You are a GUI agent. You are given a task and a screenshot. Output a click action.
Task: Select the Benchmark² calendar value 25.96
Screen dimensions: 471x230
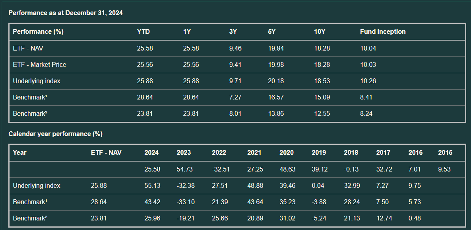coord(152,218)
